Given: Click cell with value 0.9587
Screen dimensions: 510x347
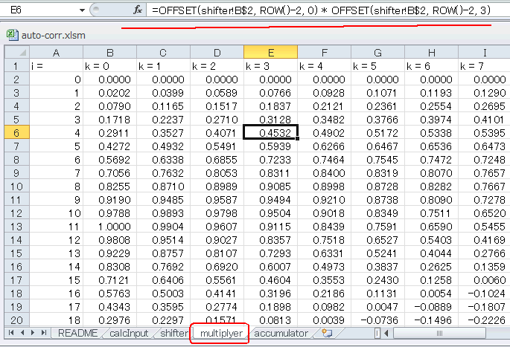Looking at the screenshot, I should (x=217, y=200).
